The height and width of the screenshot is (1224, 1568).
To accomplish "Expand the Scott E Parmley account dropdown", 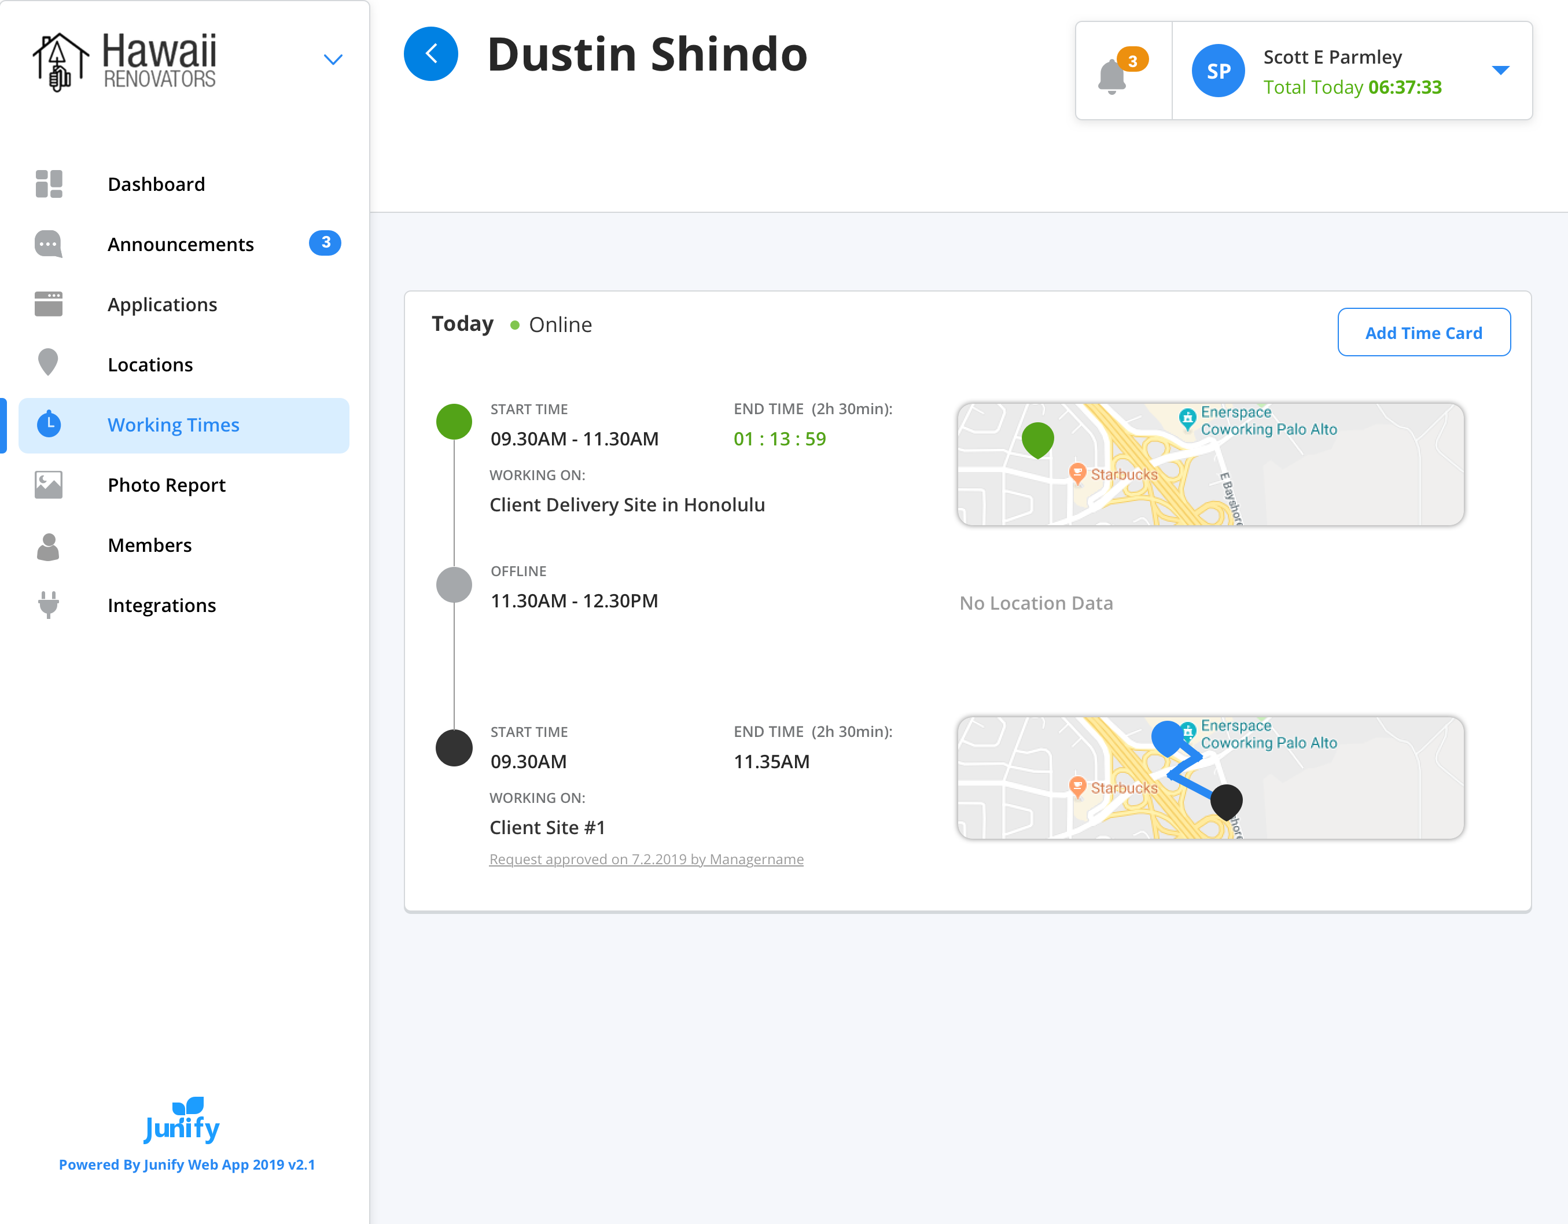I will coord(1500,71).
